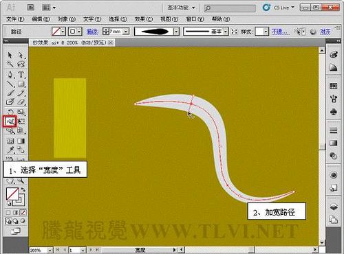This screenshot has height=254, width=344.
Task: Click the 描边 stroke link
Action: point(93,32)
